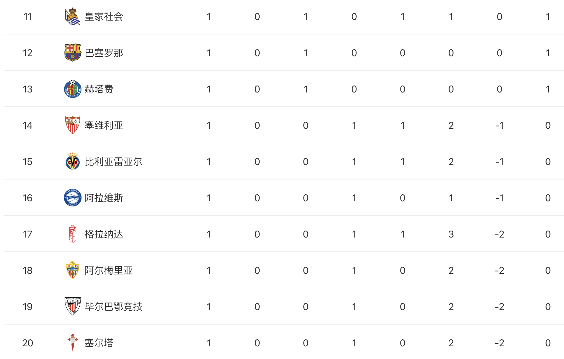The height and width of the screenshot is (359, 564).
Task: Click the Getafe club badge
Action: coord(72,89)
